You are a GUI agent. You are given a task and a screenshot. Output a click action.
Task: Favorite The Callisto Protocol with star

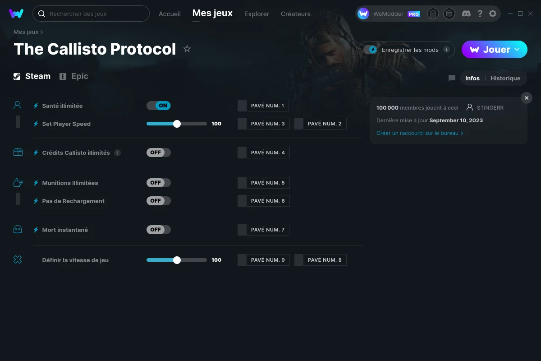click(187, 49)
